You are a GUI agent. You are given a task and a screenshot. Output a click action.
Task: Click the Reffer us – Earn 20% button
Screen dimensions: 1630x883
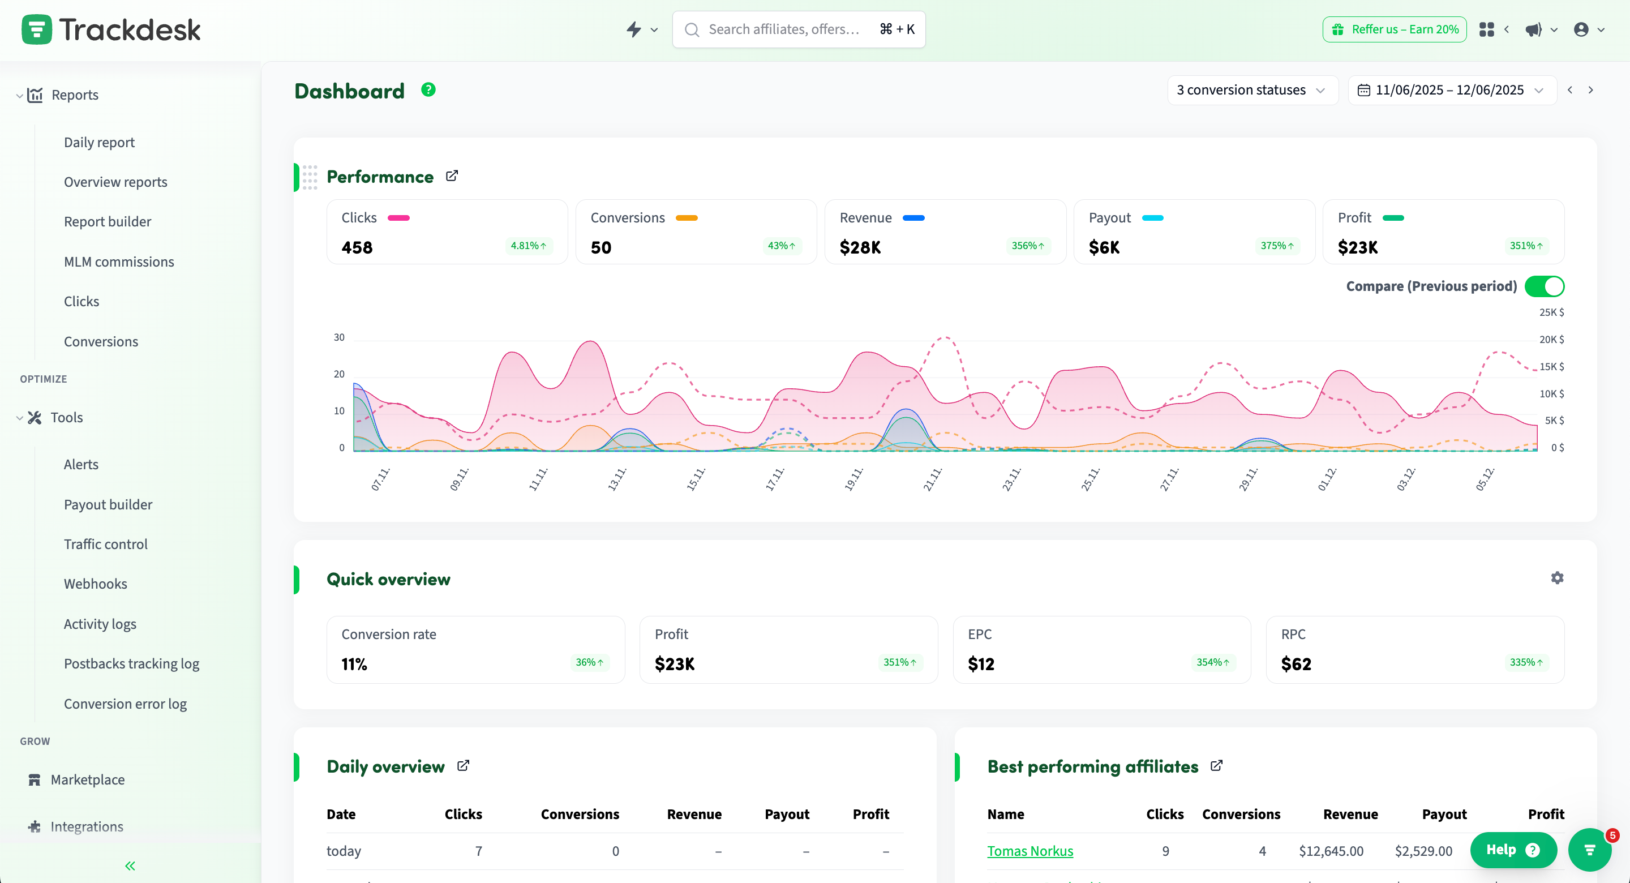[x=1394, y=30]
